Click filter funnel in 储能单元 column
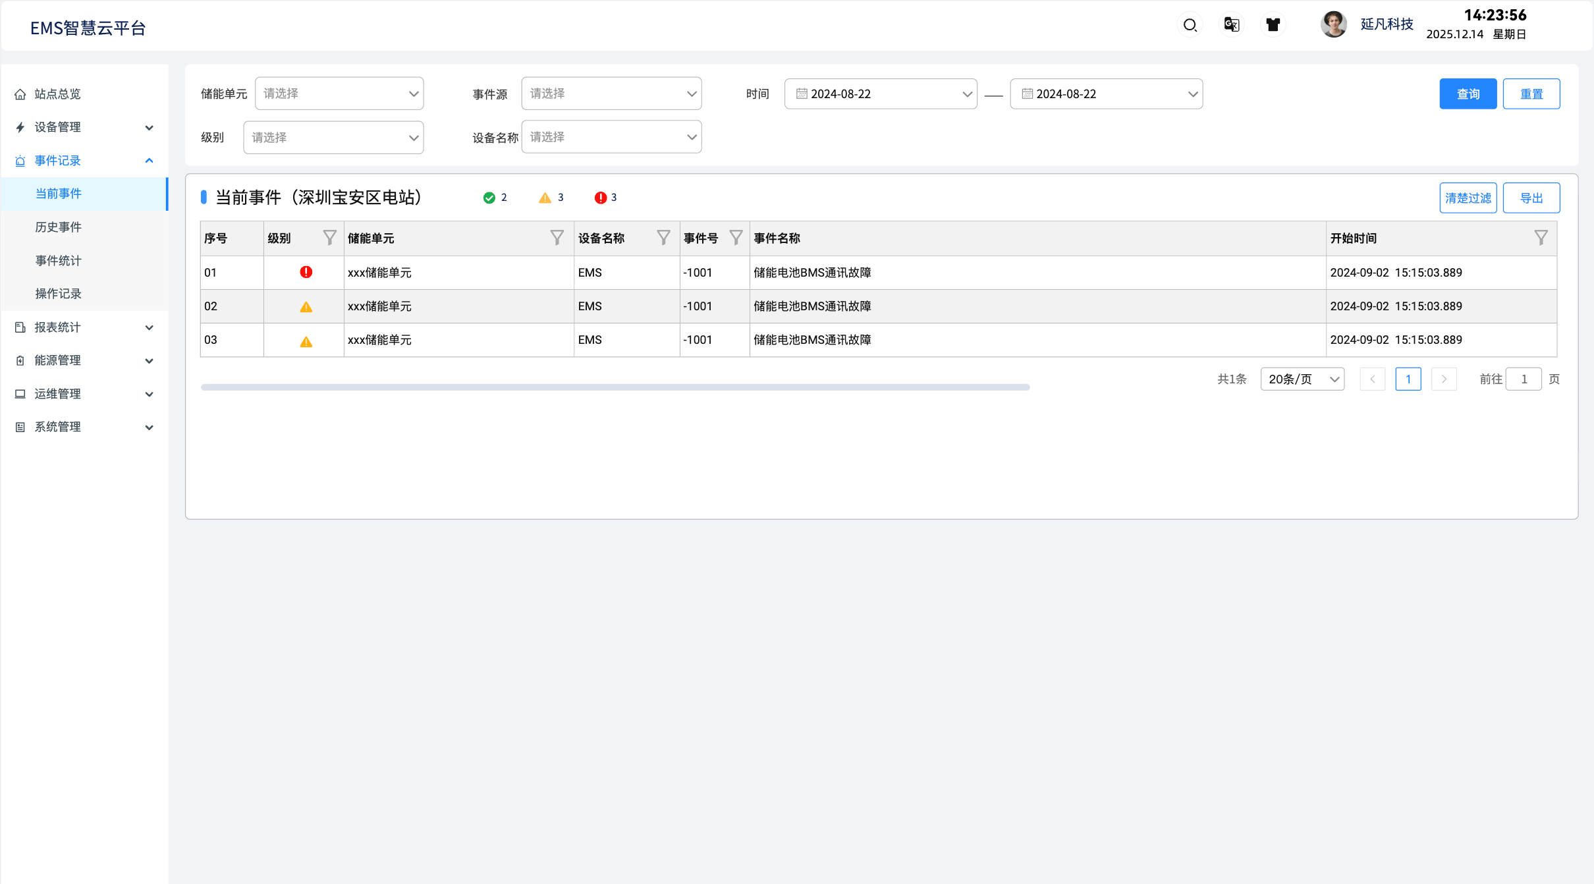1594x884 pixels. (557, 238)
